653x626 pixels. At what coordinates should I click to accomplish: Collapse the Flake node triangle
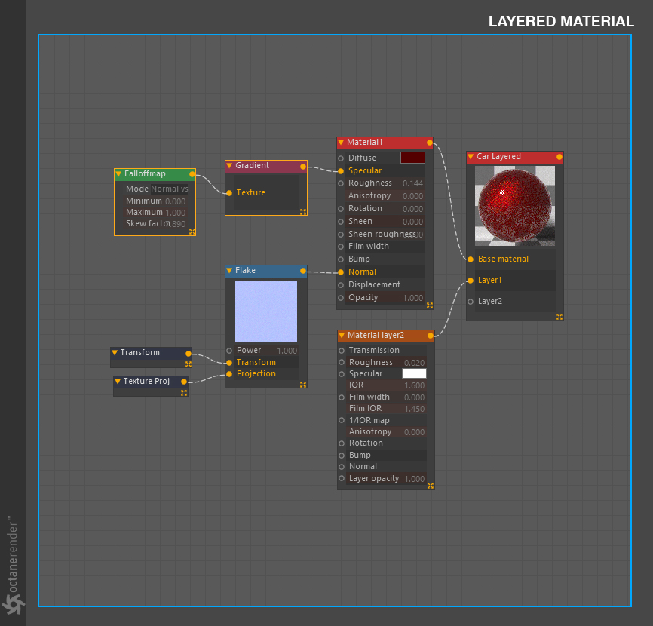(229, 271)
